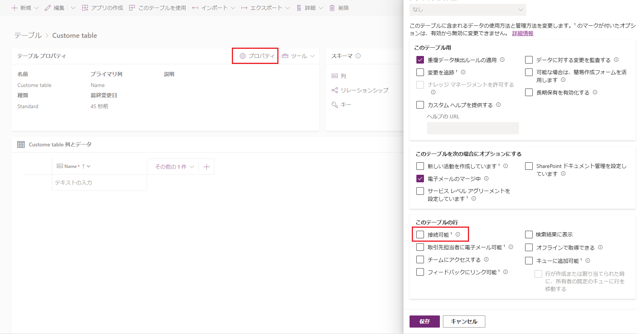This screenshot has width=638, height=334.
Task: Check フィードバックにリンク可能 checkbox
Action: coord(420,272)
